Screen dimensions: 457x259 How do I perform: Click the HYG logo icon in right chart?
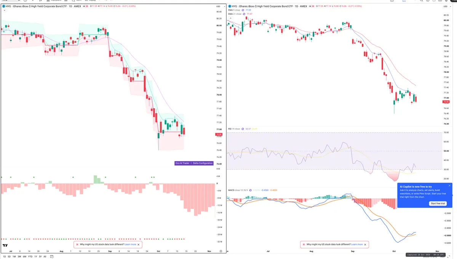click(230, 6)
